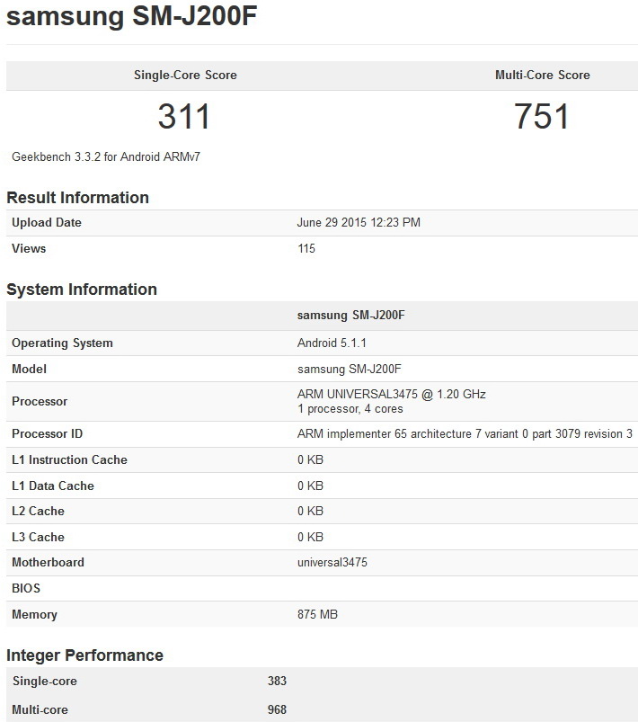Click the L1 Instruction Cache row label
The height and width of the screenshot is (722, 638).
[x=69, y=459]
